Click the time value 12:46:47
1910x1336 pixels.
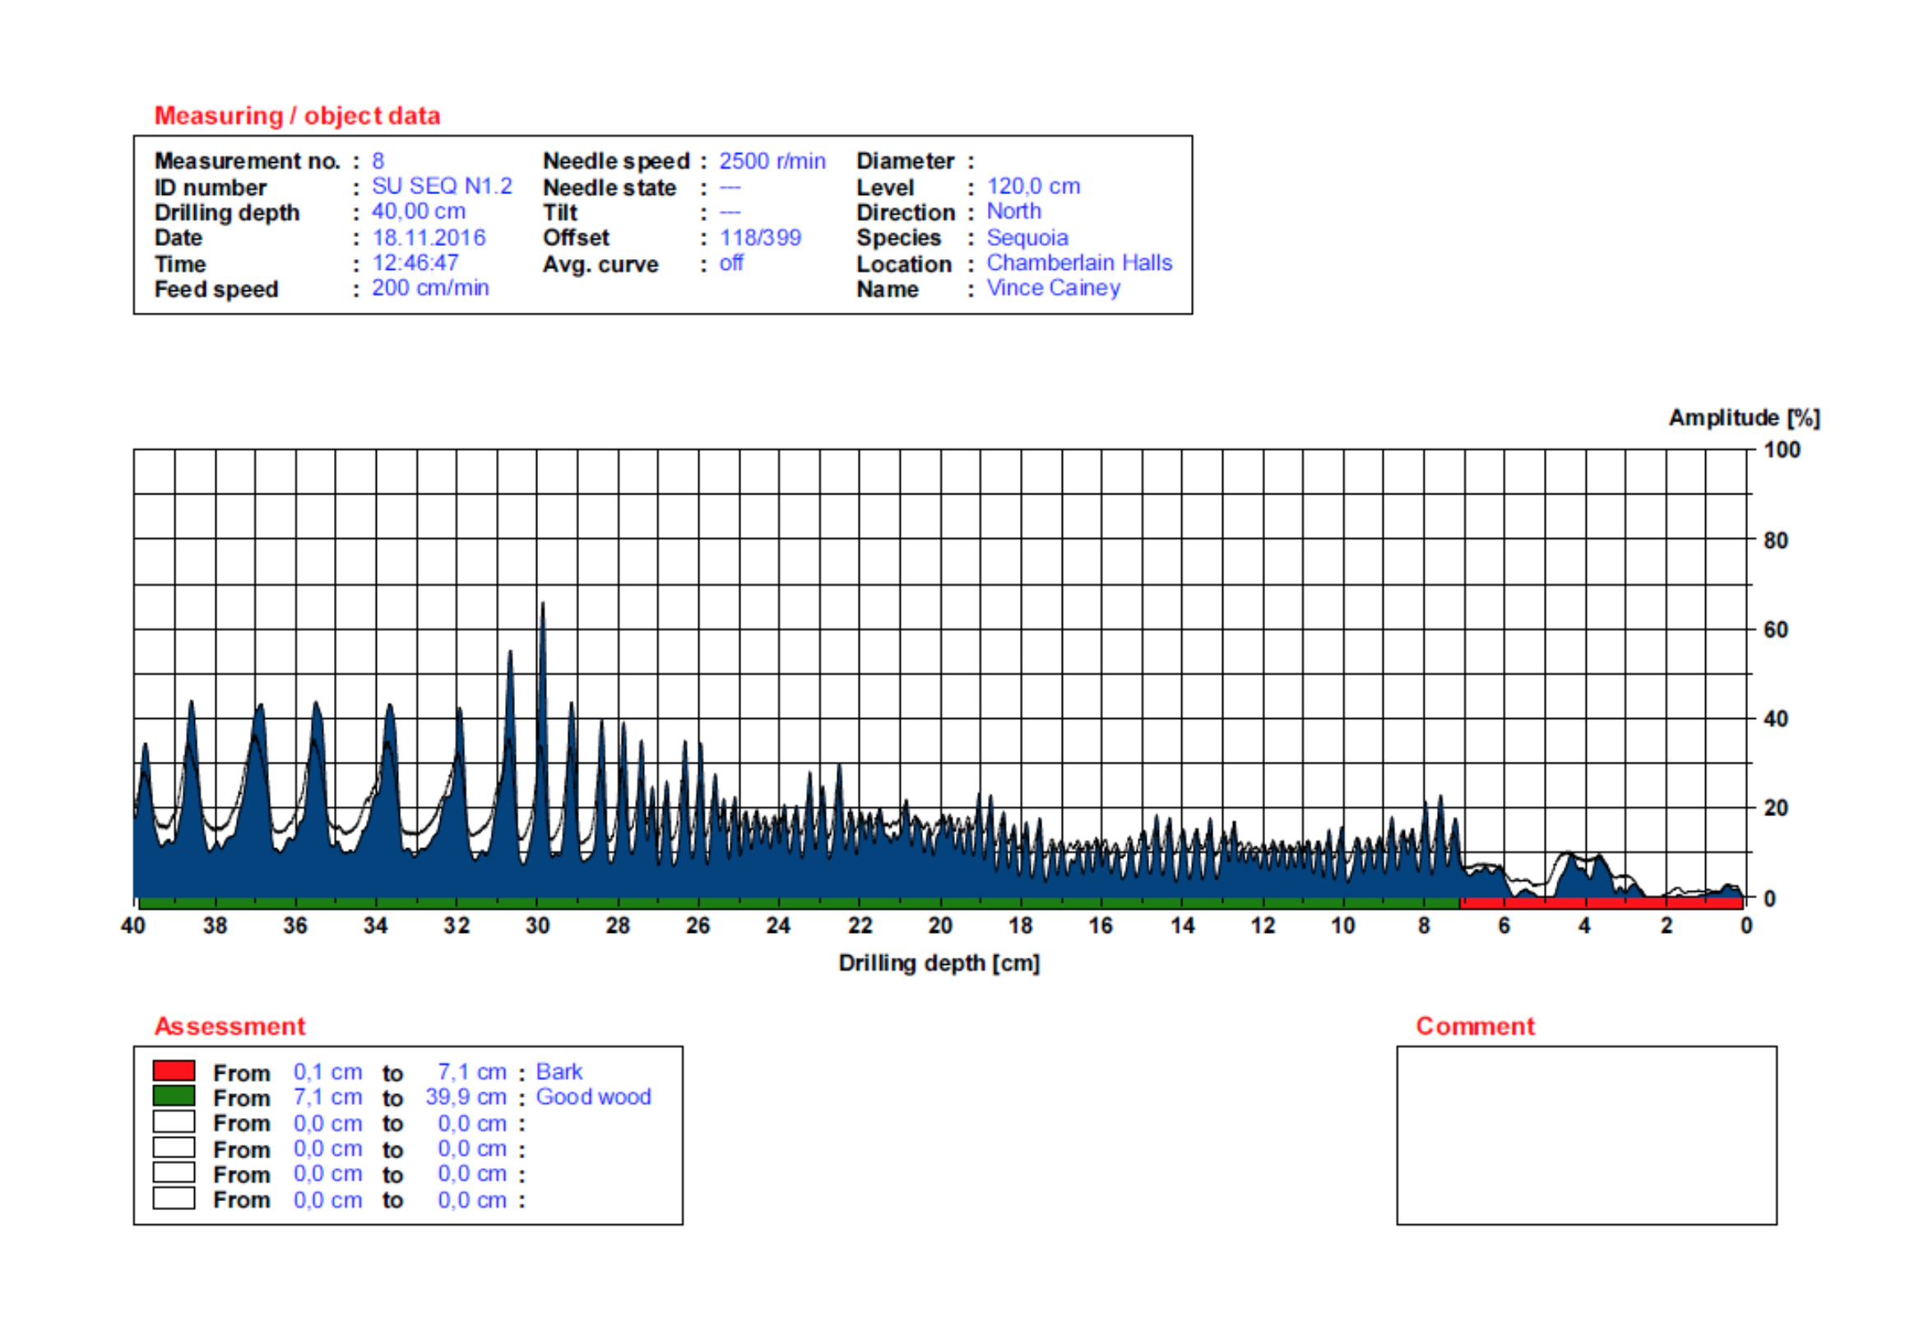click(x=415, y=262)
